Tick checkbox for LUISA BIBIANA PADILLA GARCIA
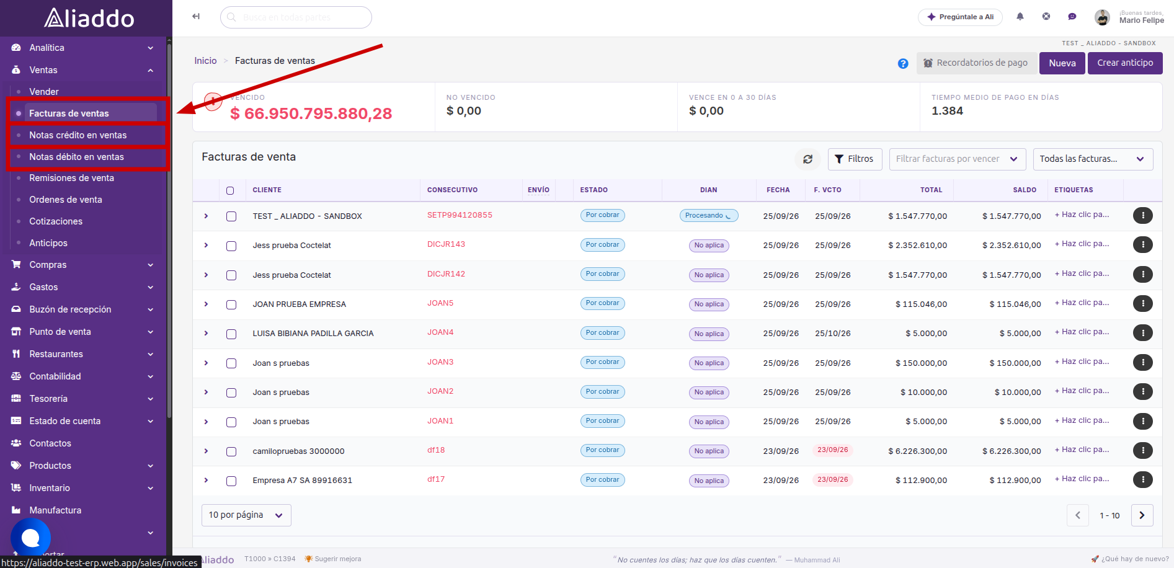The image size is (1174, 568). click(231, 334)
